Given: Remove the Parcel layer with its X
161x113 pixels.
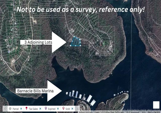Looking at the screenshot, I should tap(21, 109).
